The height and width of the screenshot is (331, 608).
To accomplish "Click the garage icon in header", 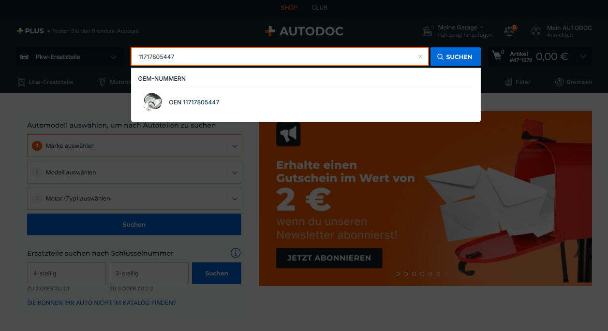I will pos(427,31).
